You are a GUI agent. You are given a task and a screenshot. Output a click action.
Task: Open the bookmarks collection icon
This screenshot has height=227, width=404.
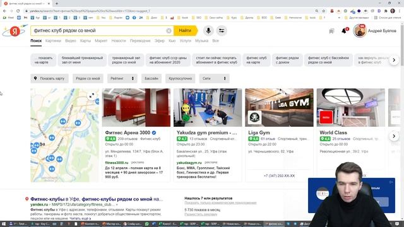click(331, 31)
